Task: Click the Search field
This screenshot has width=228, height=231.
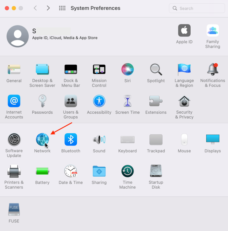Action: coord(197,8)
